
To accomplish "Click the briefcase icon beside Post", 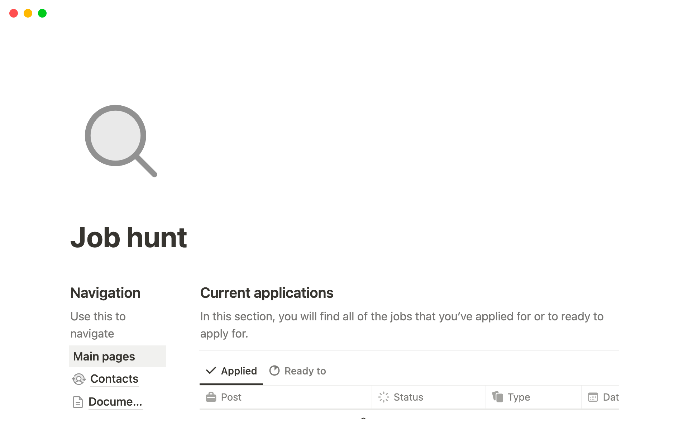I will (211, 397).
